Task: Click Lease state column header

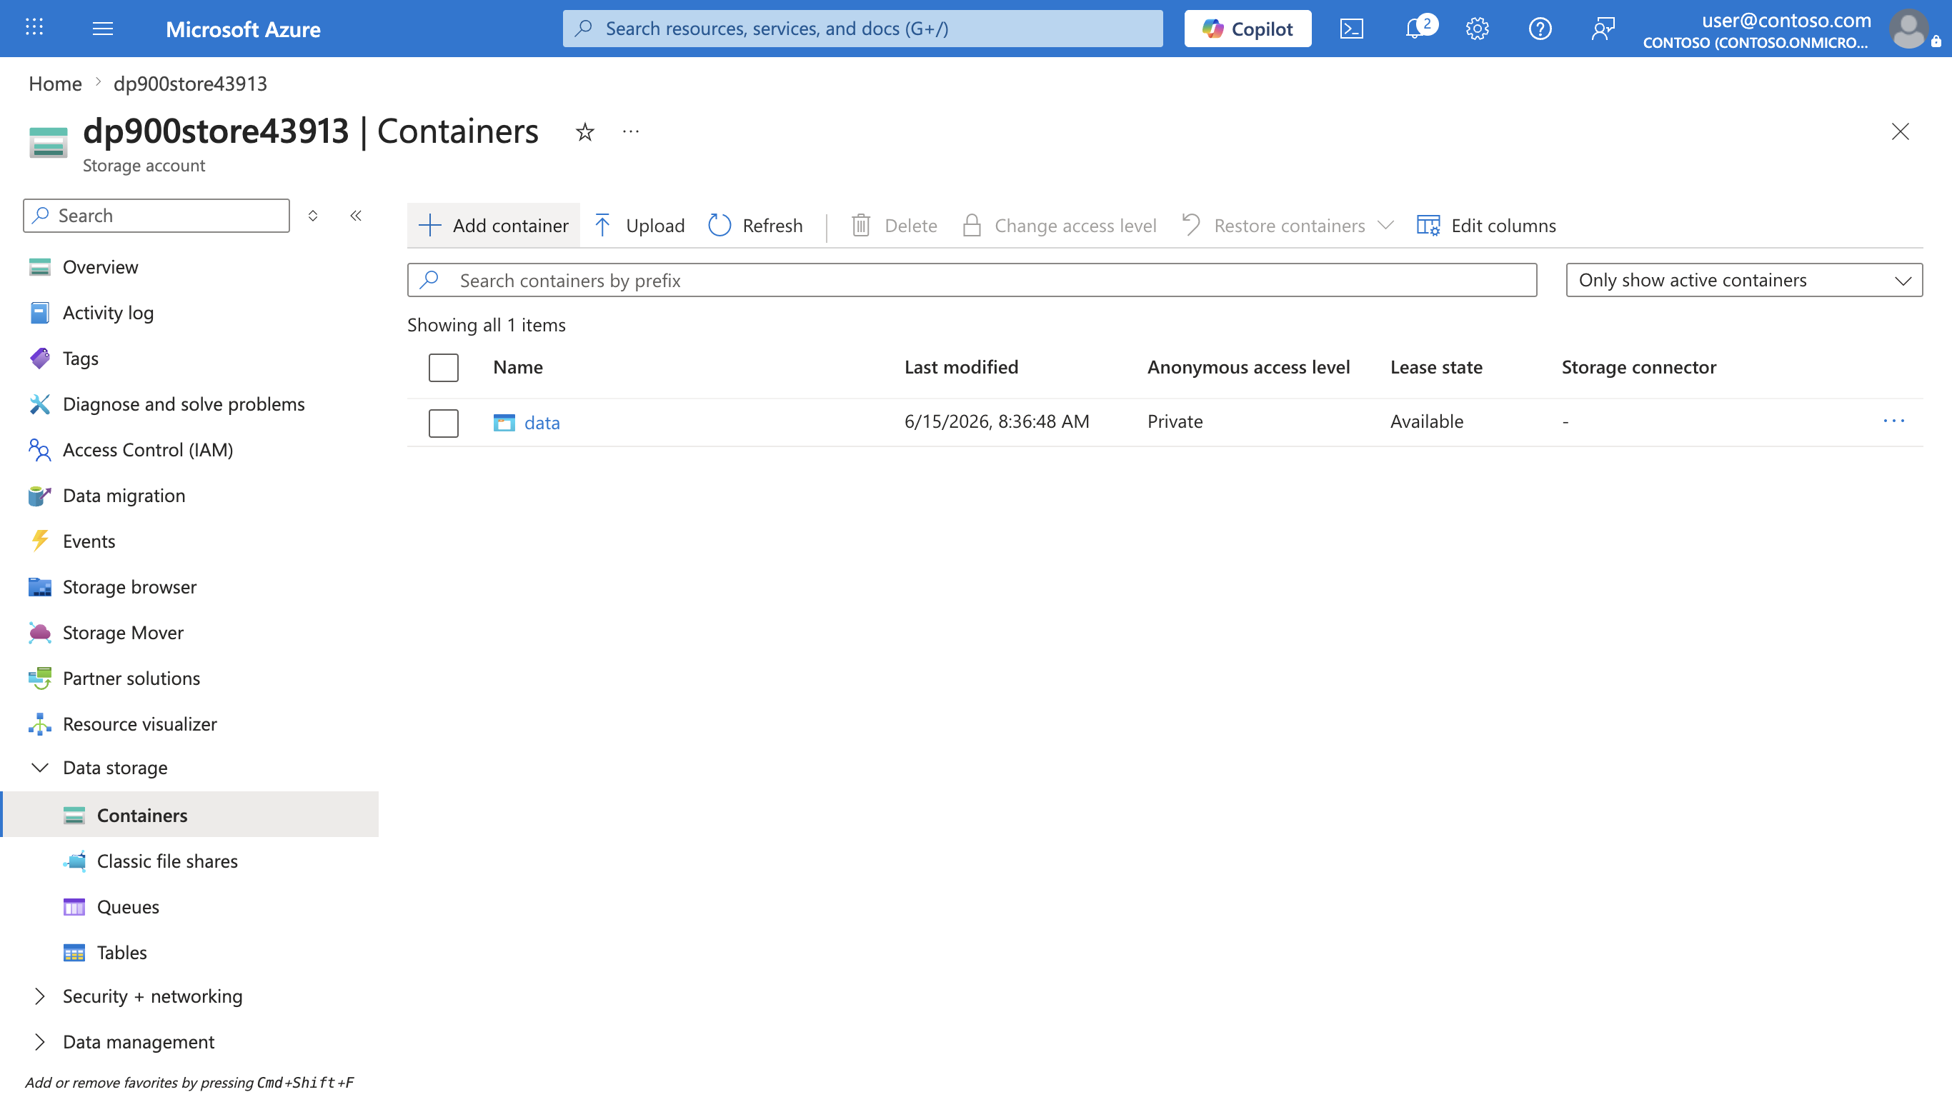Action: click(x=1436, y=367)
